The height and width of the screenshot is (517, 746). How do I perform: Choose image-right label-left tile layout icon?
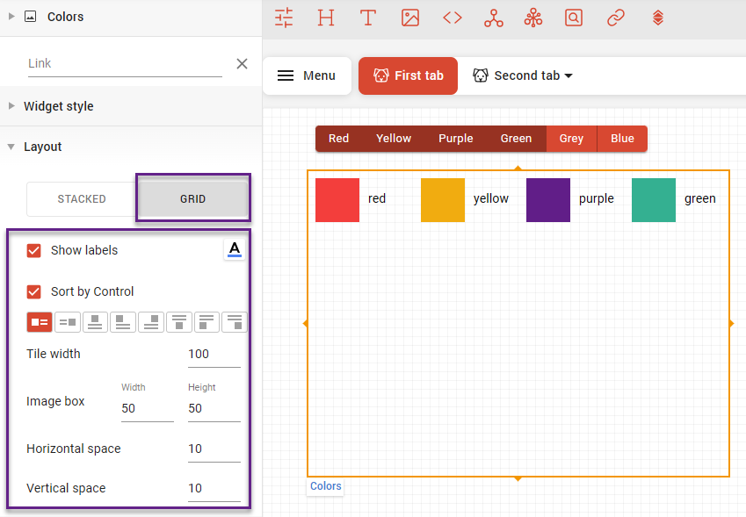point(68,322)
